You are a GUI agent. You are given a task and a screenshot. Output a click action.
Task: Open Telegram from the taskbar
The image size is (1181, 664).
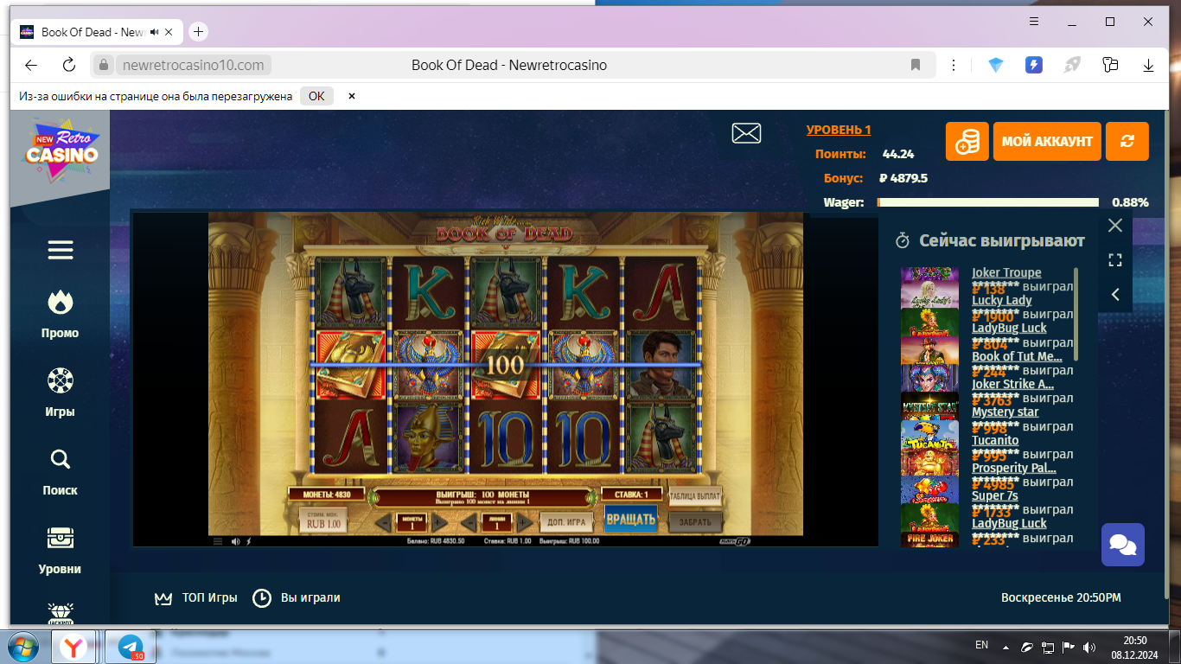click(x=131, y=646)
